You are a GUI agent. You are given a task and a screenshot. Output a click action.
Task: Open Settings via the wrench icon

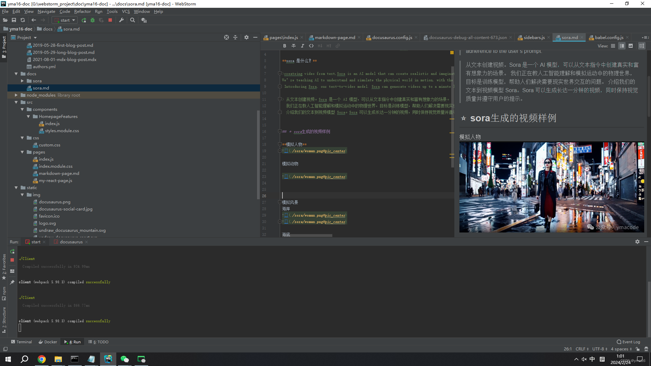pyautogui.click(x=121, y=20)
